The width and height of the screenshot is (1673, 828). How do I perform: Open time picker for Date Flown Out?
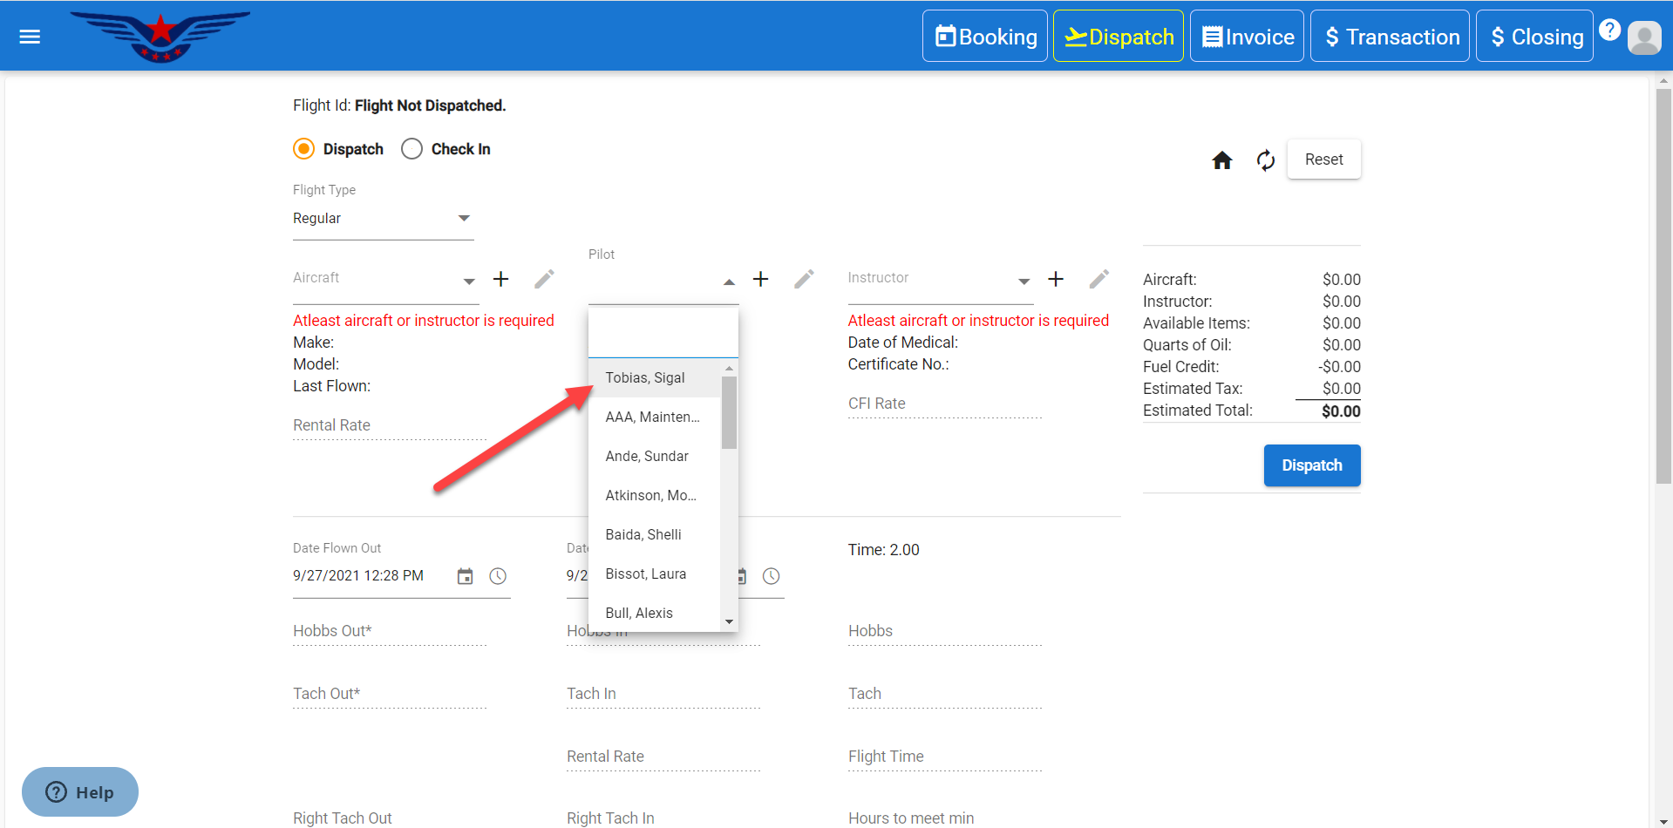498,576
